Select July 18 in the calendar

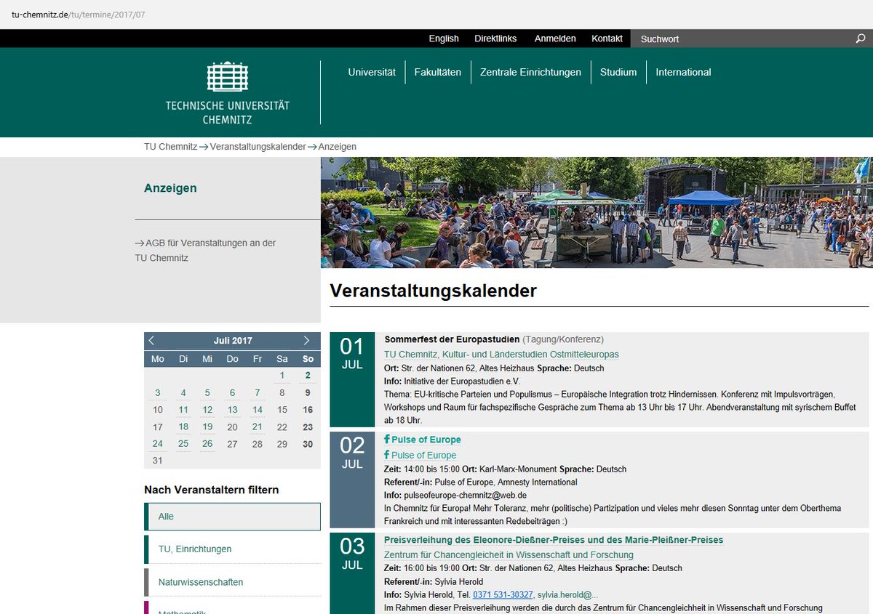(x=183, y=427)
